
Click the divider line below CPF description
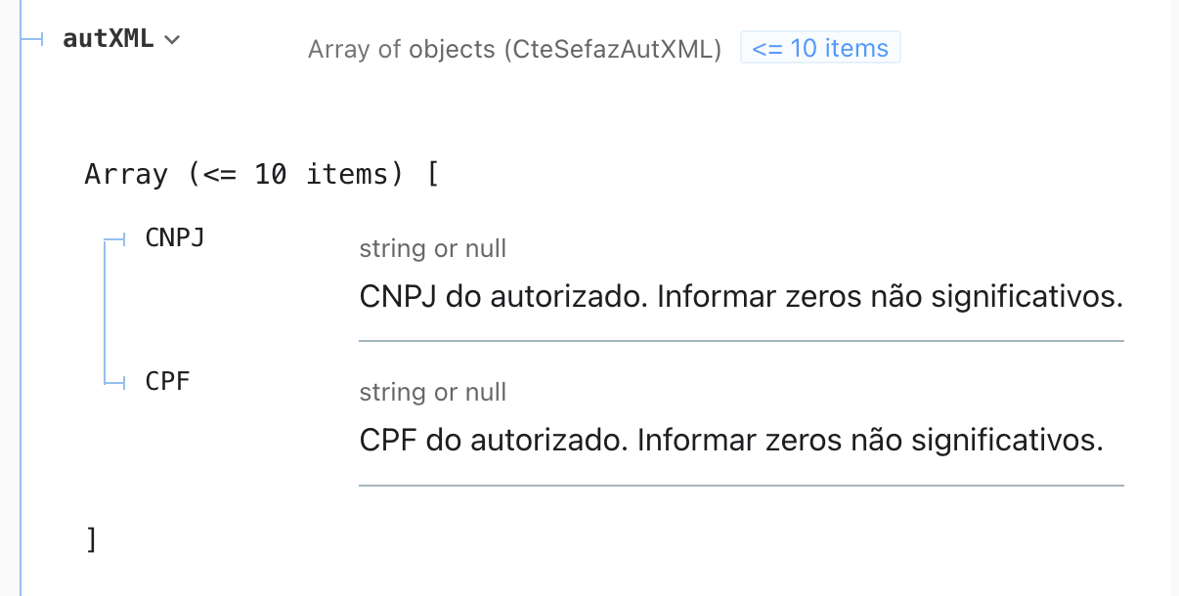coord(741,485)
